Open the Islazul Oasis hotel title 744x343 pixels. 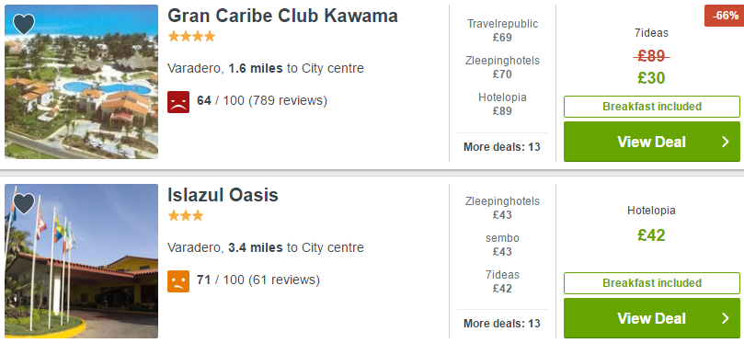(223, 195)
